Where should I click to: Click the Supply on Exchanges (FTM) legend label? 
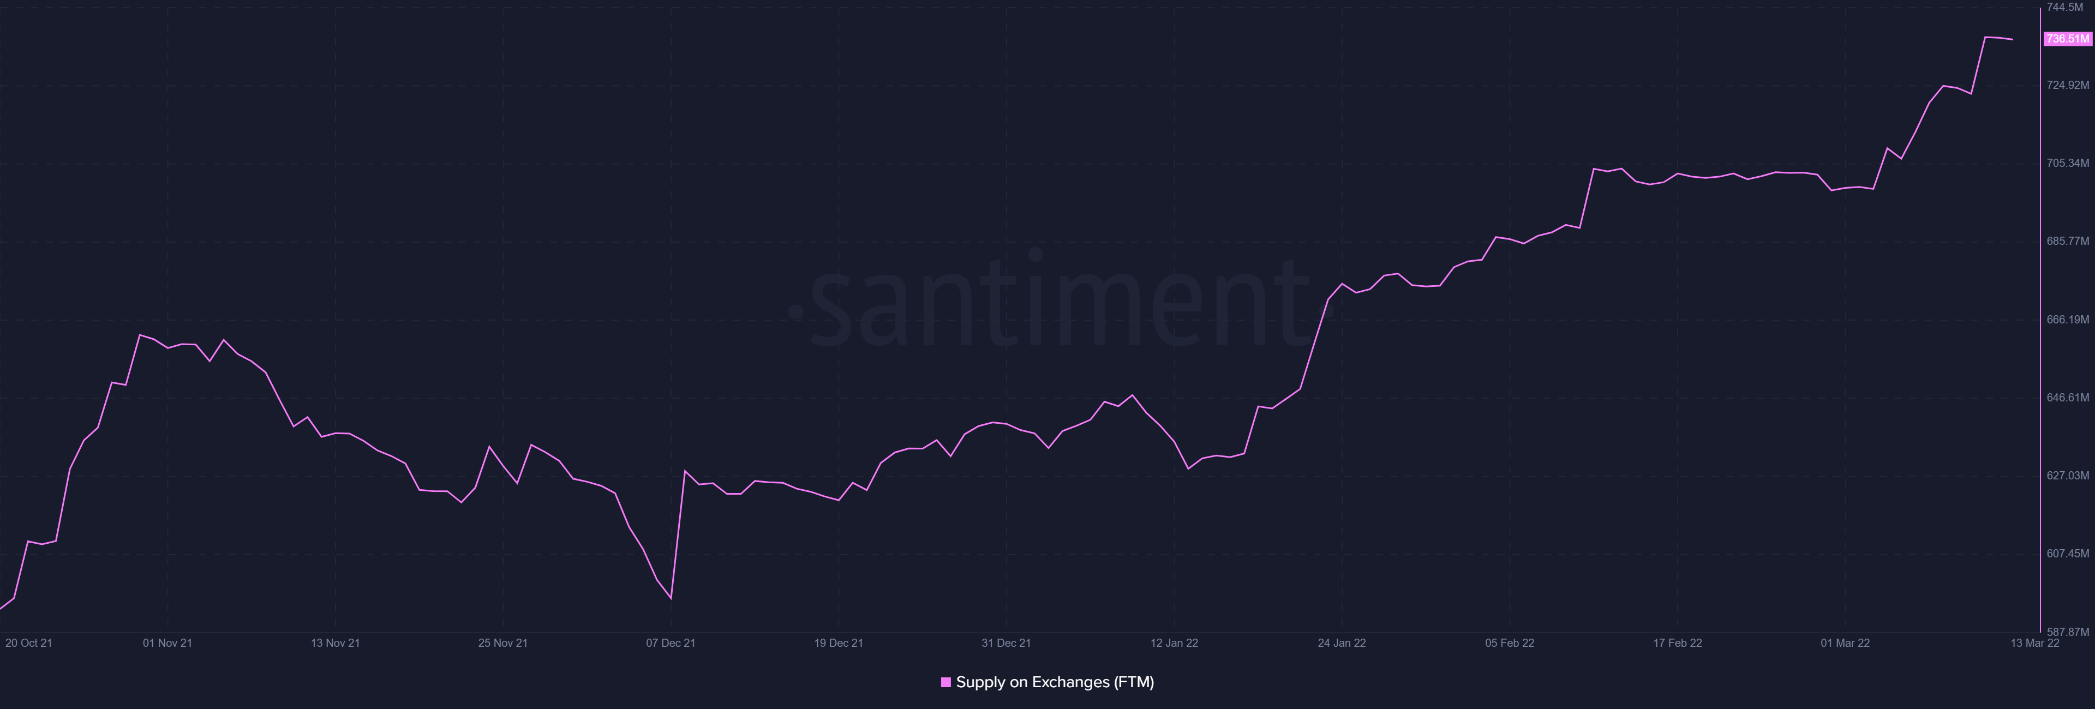point(1055,682)
